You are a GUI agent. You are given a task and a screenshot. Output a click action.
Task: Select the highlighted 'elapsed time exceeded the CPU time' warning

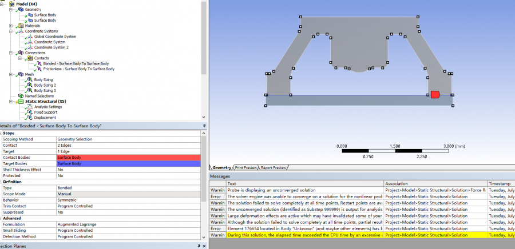[305, 235]
